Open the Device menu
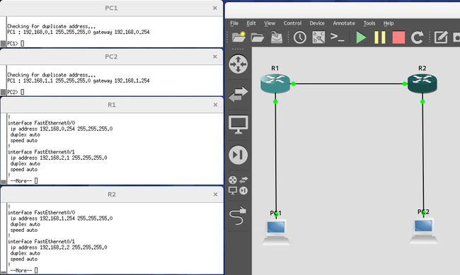The height and width of the screenshot is (275, 460). click(x=317, y=23)
